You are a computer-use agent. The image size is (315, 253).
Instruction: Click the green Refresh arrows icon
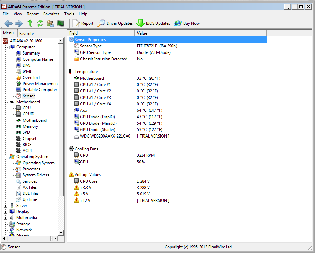tap(40, 23)
